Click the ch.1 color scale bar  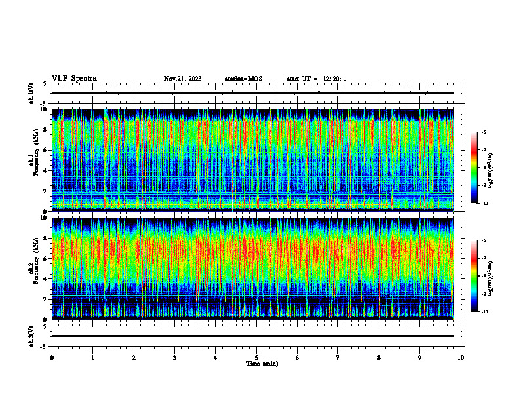click(x=474, y=168)
